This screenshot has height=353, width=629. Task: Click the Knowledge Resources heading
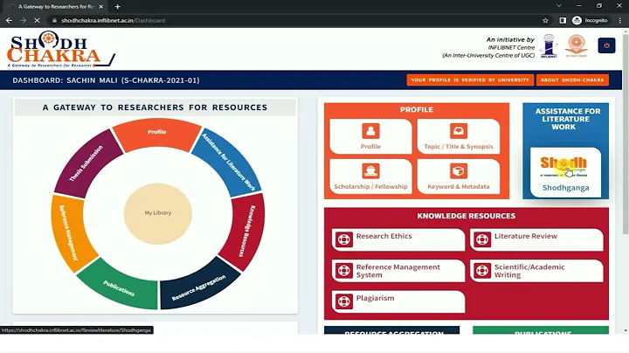[x=467, y=216]
